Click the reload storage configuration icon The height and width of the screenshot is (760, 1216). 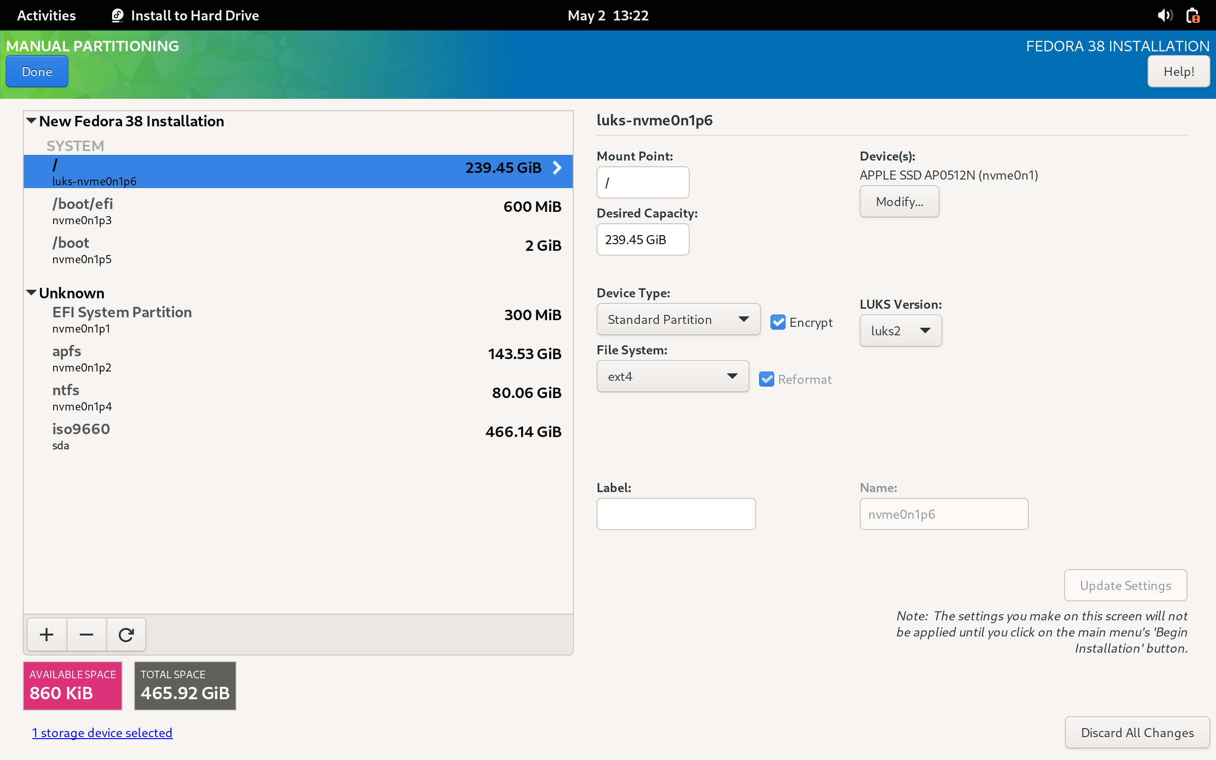coord(126,634)
